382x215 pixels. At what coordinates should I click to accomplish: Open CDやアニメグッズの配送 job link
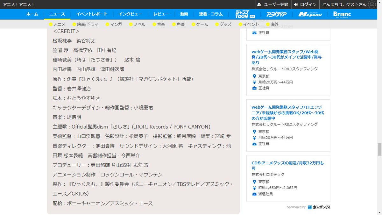[288, 166]
